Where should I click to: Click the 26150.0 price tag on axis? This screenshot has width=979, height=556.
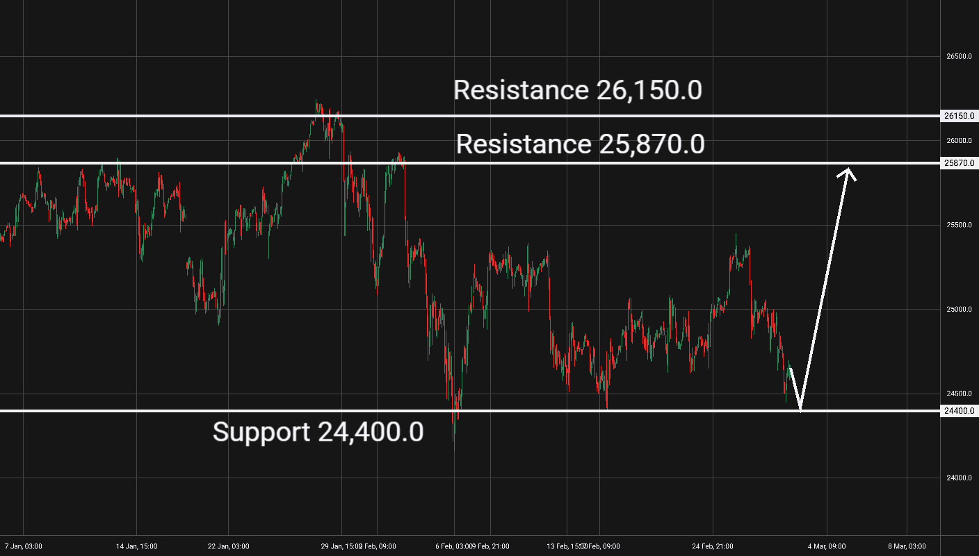pos(960,116)
